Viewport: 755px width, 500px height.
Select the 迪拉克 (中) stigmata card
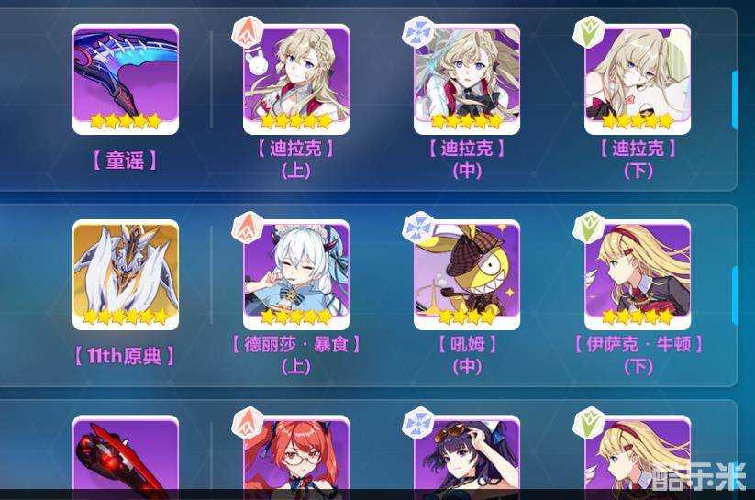(x=467, y=79)
